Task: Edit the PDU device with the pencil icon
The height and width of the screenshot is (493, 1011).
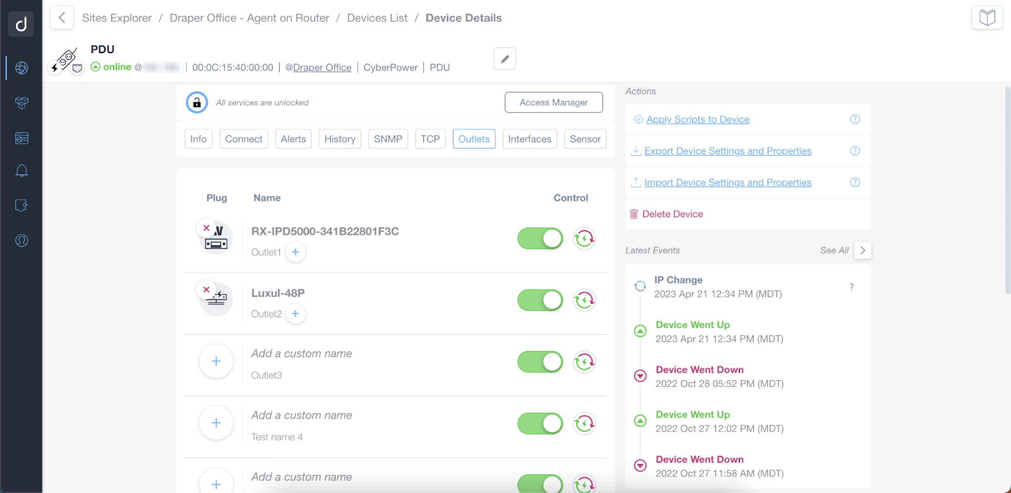Action: [505, 59]
